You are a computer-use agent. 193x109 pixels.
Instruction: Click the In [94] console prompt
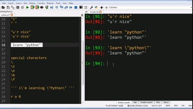pos(95,64)
